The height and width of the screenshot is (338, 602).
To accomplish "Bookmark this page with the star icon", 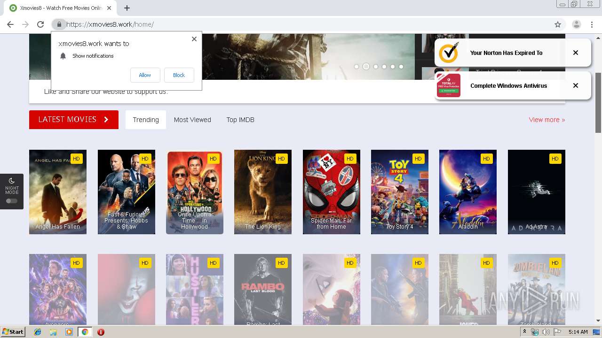I will coord(558,24).
